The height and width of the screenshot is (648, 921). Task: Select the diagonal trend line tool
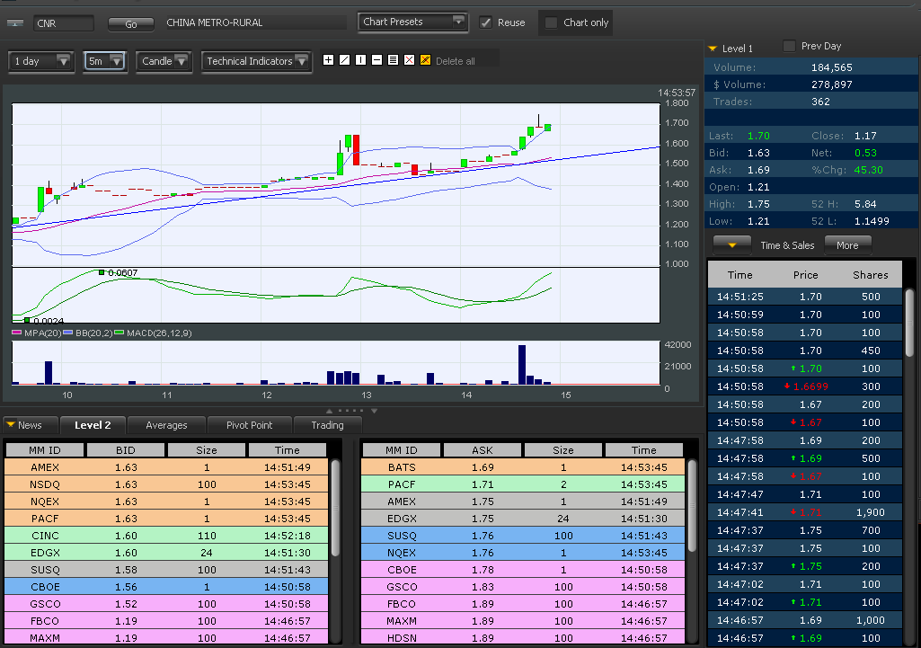tap(345, 60)
